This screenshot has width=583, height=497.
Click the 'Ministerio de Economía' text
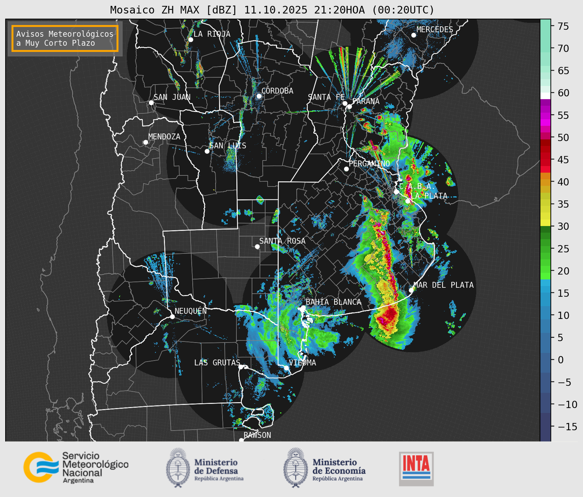click(339, 467)
